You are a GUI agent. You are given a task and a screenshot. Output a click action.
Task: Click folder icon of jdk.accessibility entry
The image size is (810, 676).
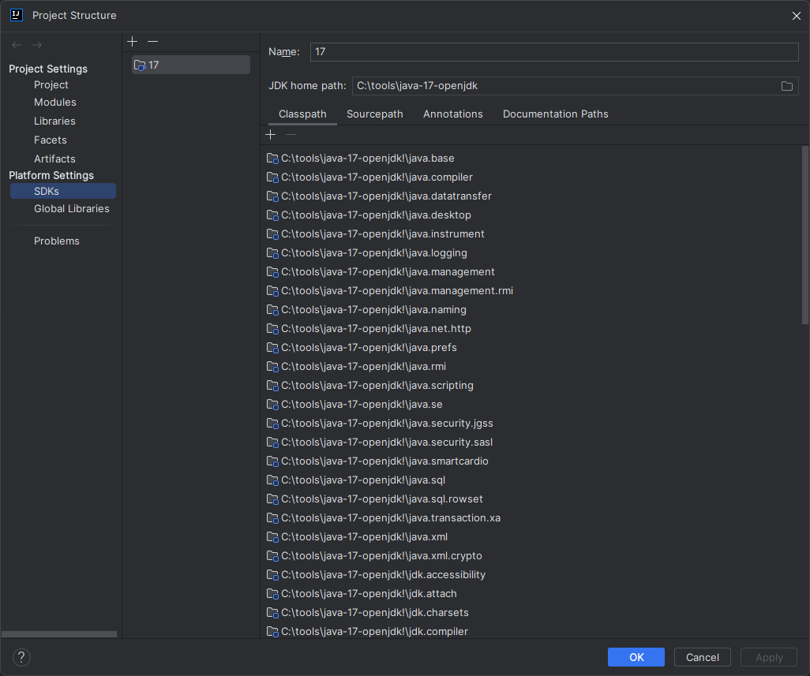tap(272, 575)
